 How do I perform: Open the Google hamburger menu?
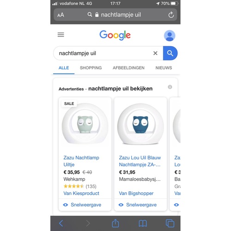tap(61, 35)
